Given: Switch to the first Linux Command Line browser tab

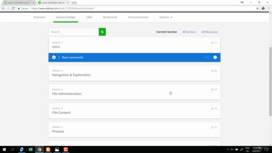Looking at the screenshot, I should point(18,3).
